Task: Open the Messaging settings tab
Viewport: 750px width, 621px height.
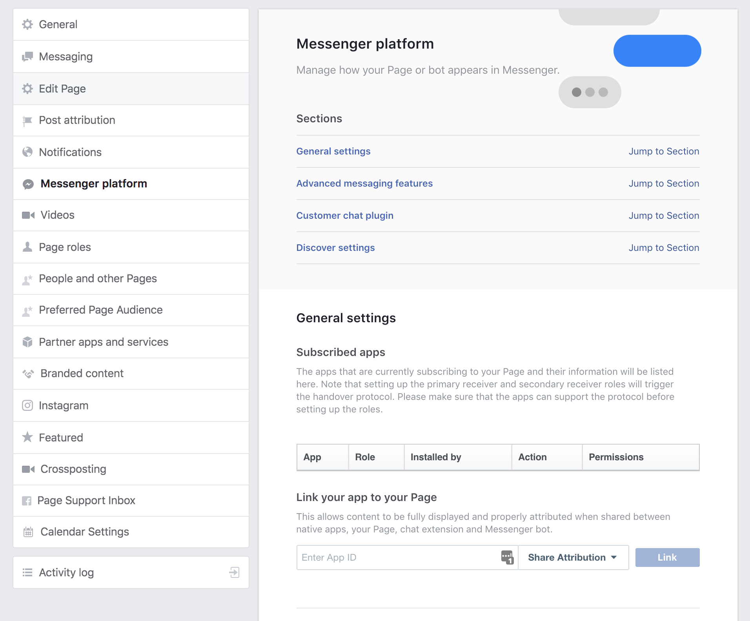Action: 131,56
